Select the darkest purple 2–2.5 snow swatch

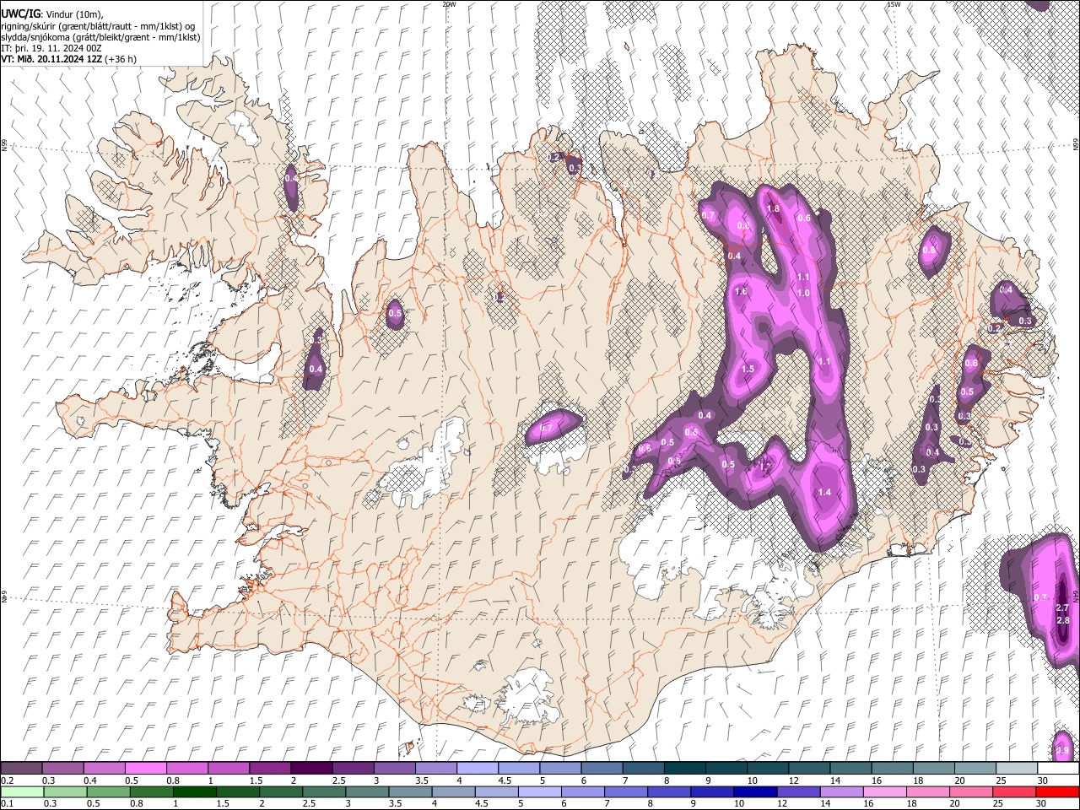(x=311, y=769)
